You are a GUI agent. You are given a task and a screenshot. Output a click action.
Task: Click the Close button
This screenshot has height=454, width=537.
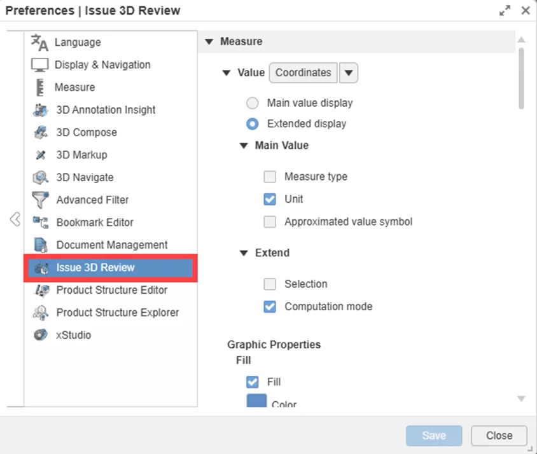[x=499, y=436]
